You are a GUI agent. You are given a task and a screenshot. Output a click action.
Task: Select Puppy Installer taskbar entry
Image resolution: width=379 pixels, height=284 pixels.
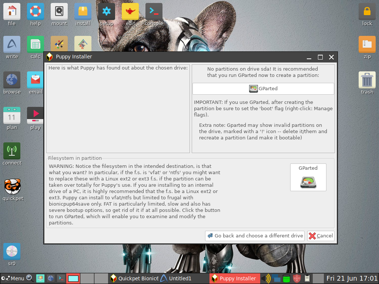[x=235, y=278]
